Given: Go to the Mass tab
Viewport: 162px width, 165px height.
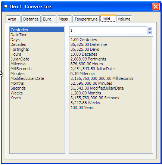Looking at the screenshot, I should (64, 19).
